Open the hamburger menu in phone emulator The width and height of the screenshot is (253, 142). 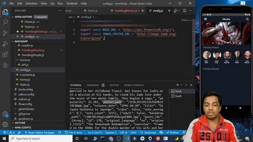pos(206,19)
